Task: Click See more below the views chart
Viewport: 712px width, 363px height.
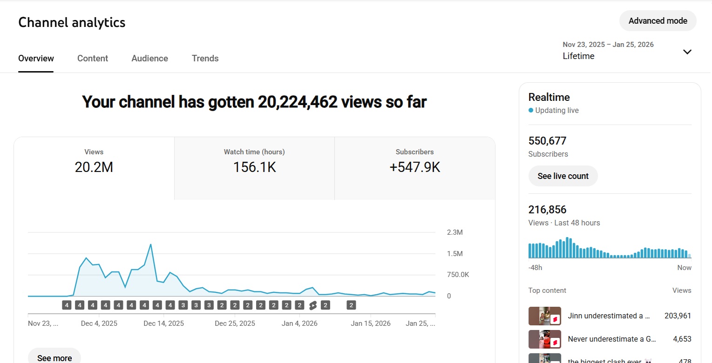Action: (54, 357)
